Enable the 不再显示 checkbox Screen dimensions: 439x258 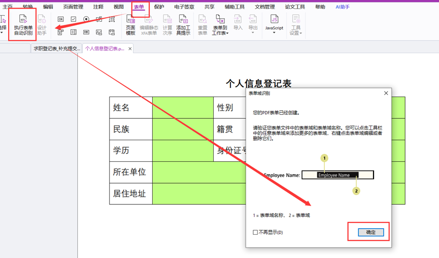[x=255, y=233]
